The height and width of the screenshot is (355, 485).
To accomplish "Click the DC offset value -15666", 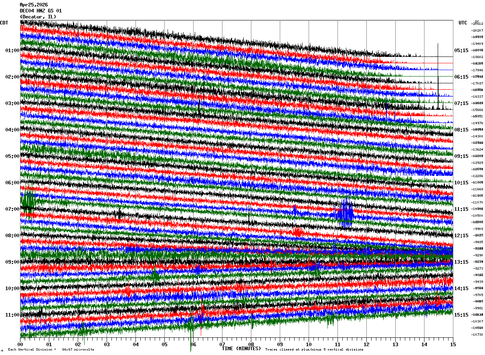I will coord(478,110).
